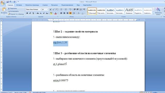Screen dimensions: 165x93
Task: Apply yellow text highlight color
Action: (51, 13)
